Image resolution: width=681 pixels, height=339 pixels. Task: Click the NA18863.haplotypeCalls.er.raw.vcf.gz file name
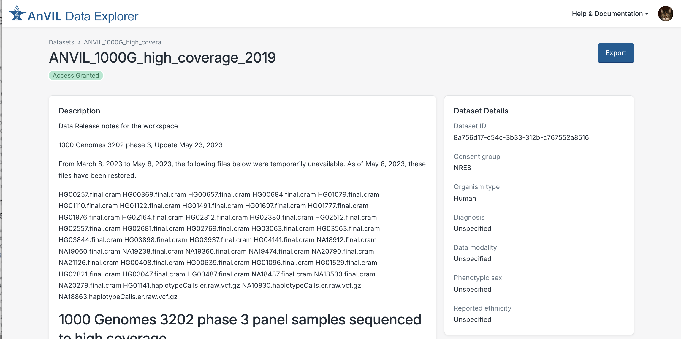[118, 297]
